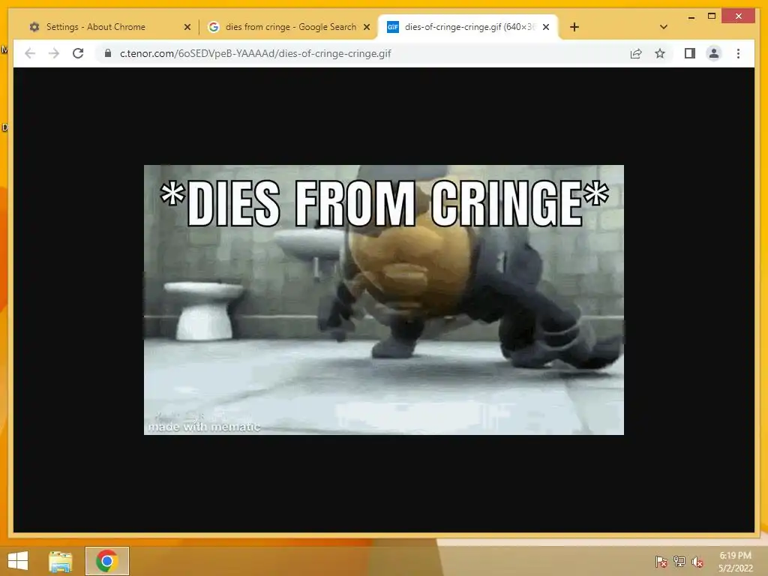This screenshot has width=768, height=576.
Task: Open the Chrome profile avatar menu
Action: click(x=714, y=53)
